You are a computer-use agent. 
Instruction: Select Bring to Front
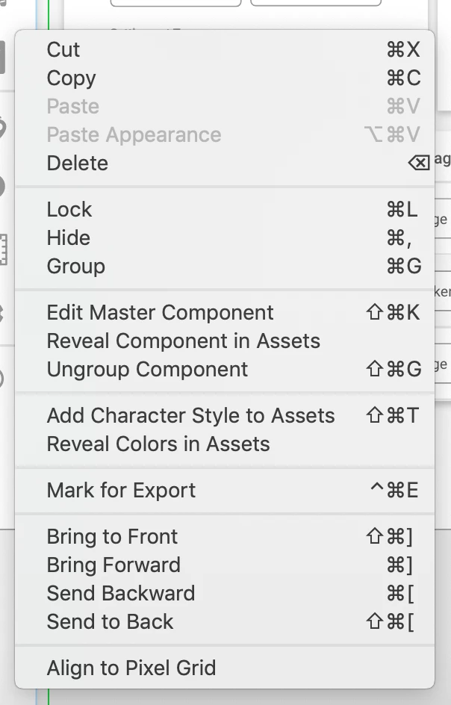112,537
